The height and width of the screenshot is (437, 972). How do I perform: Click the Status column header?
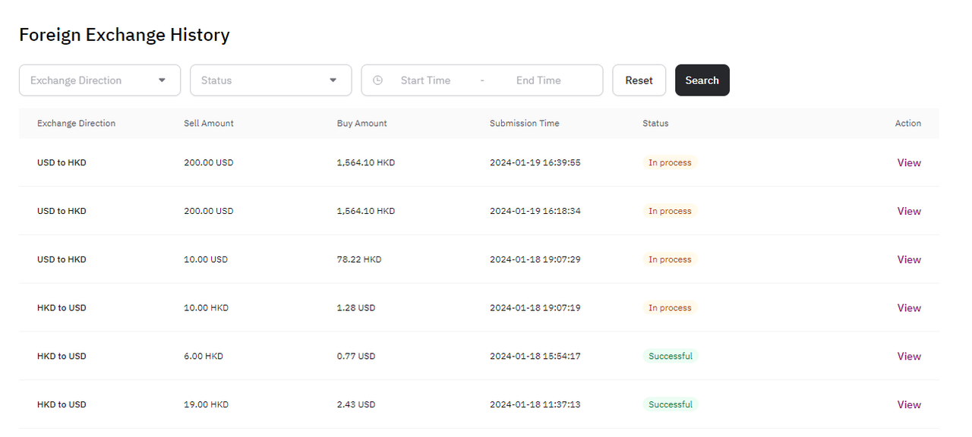(655, 123)
